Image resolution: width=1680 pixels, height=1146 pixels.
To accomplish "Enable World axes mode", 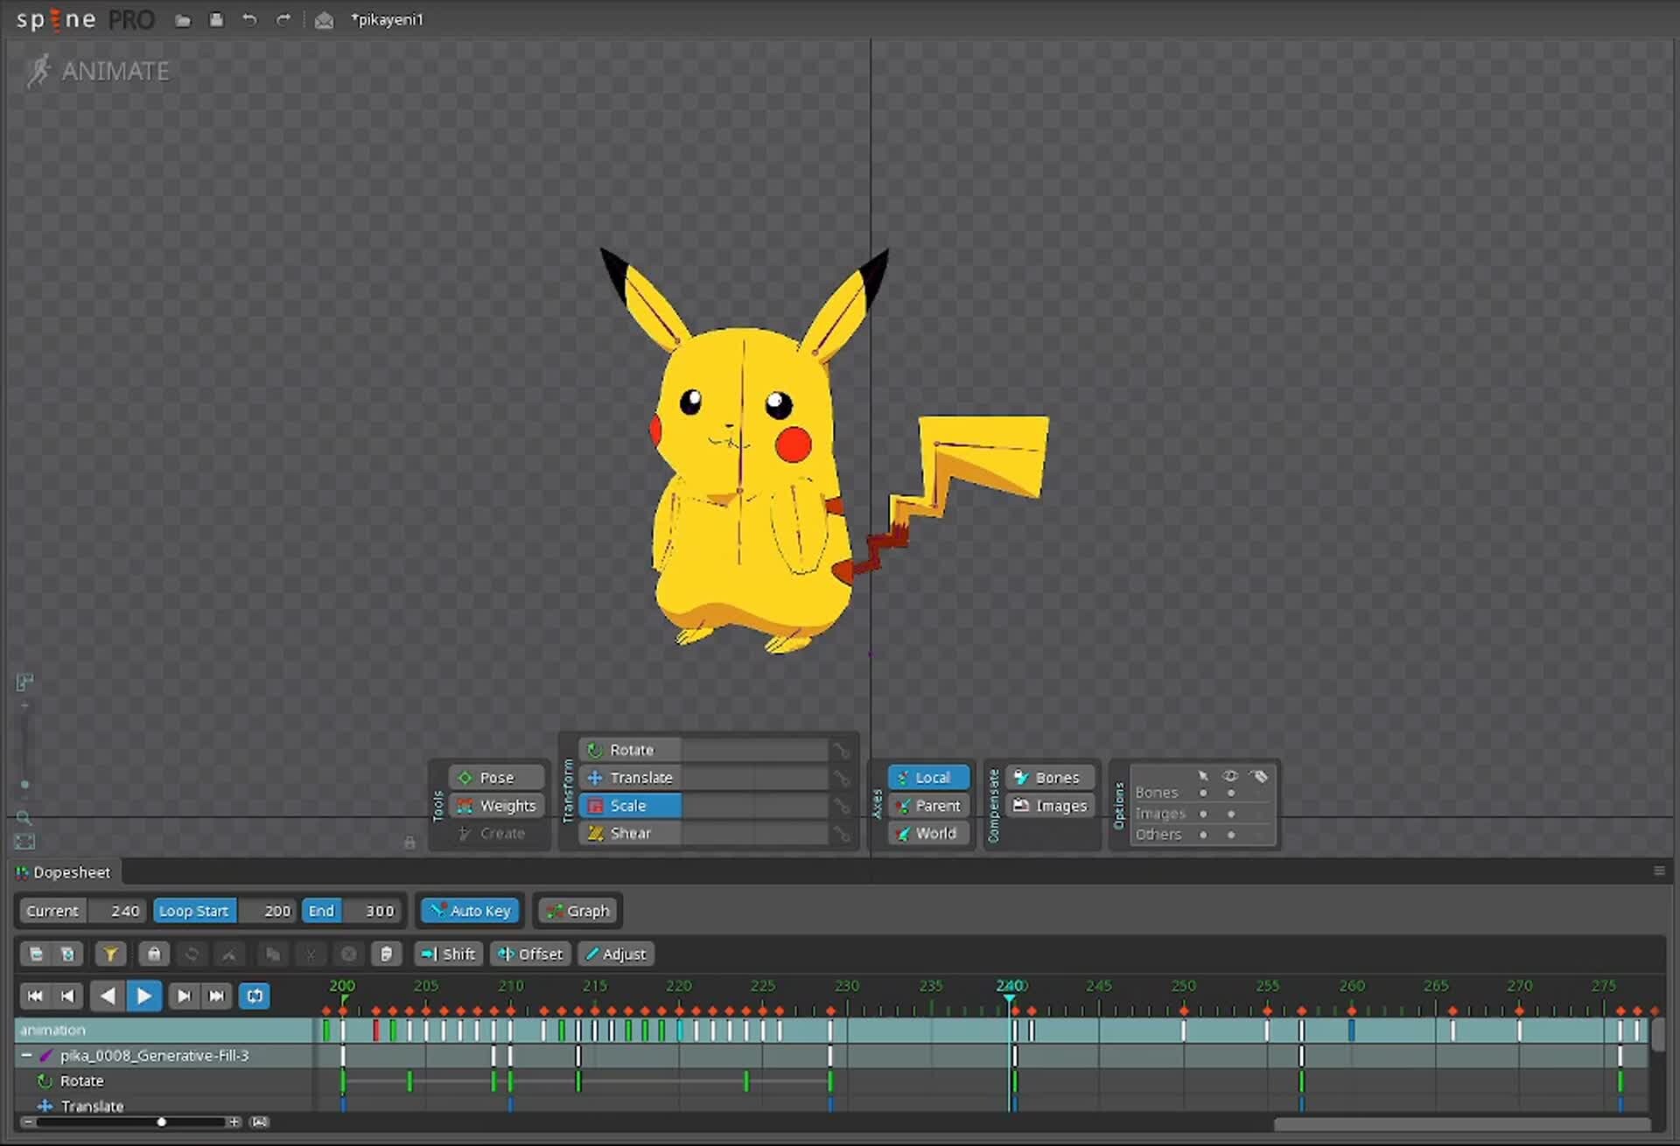I will tap(927, 833).
